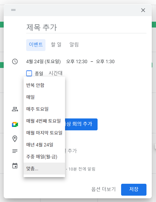Click the description lines icon
156x202 pixels.
tap(15, 151)
